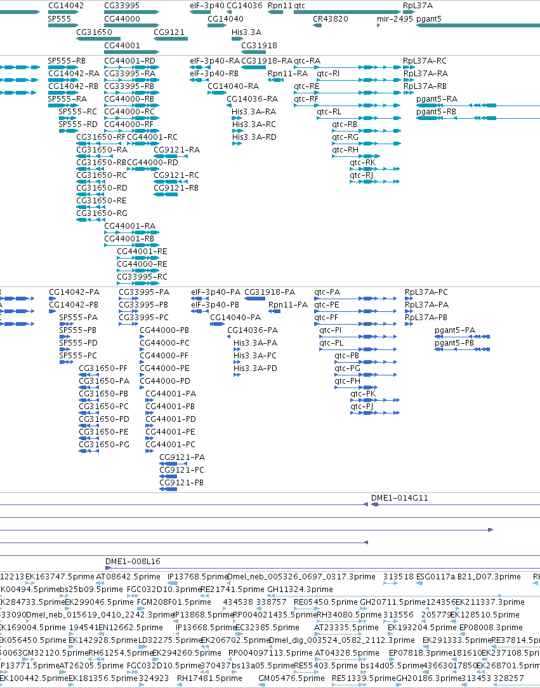Click protein CG9121-PB
The height and width of the screenshot is (688, 540).
(168, 489)
